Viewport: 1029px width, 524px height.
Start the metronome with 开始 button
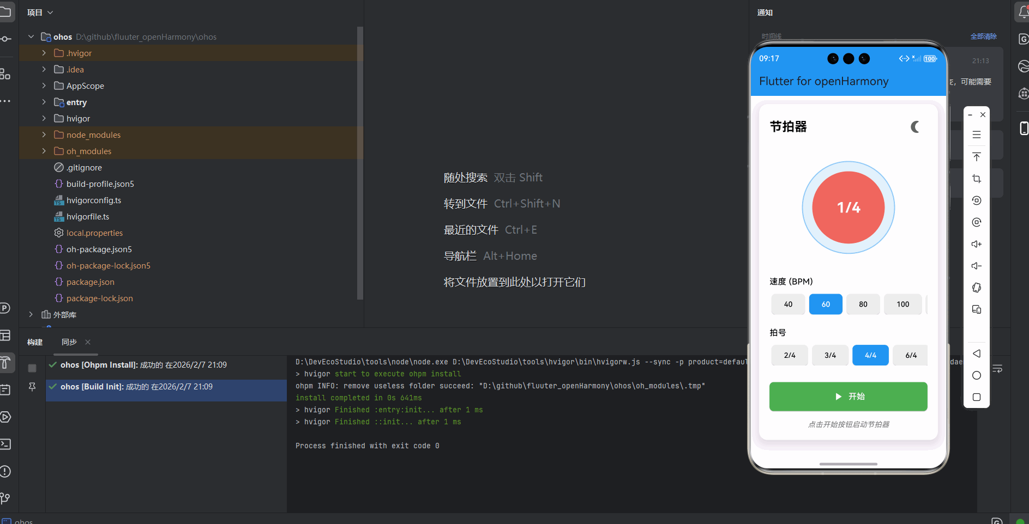click(848, 397)
